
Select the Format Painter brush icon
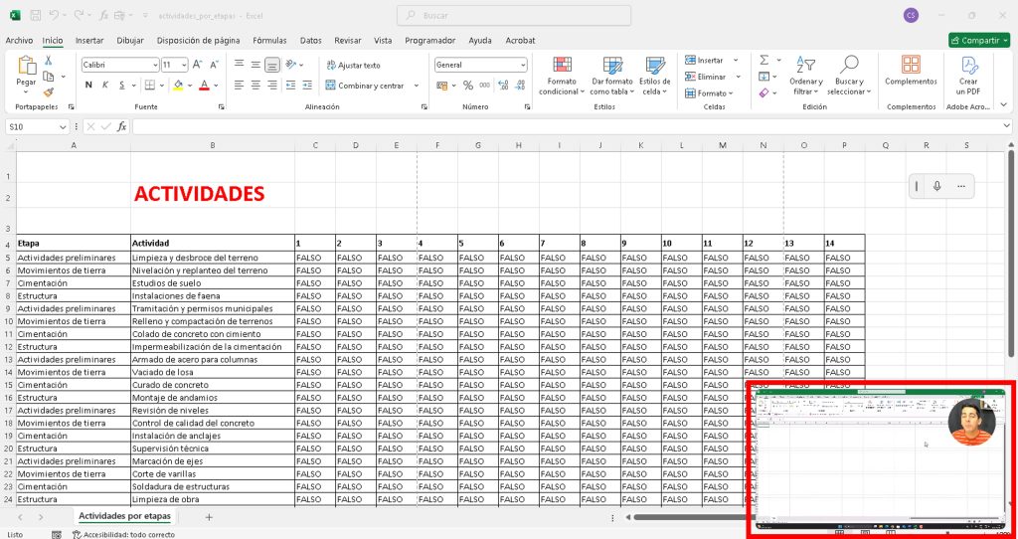[48, 91]
